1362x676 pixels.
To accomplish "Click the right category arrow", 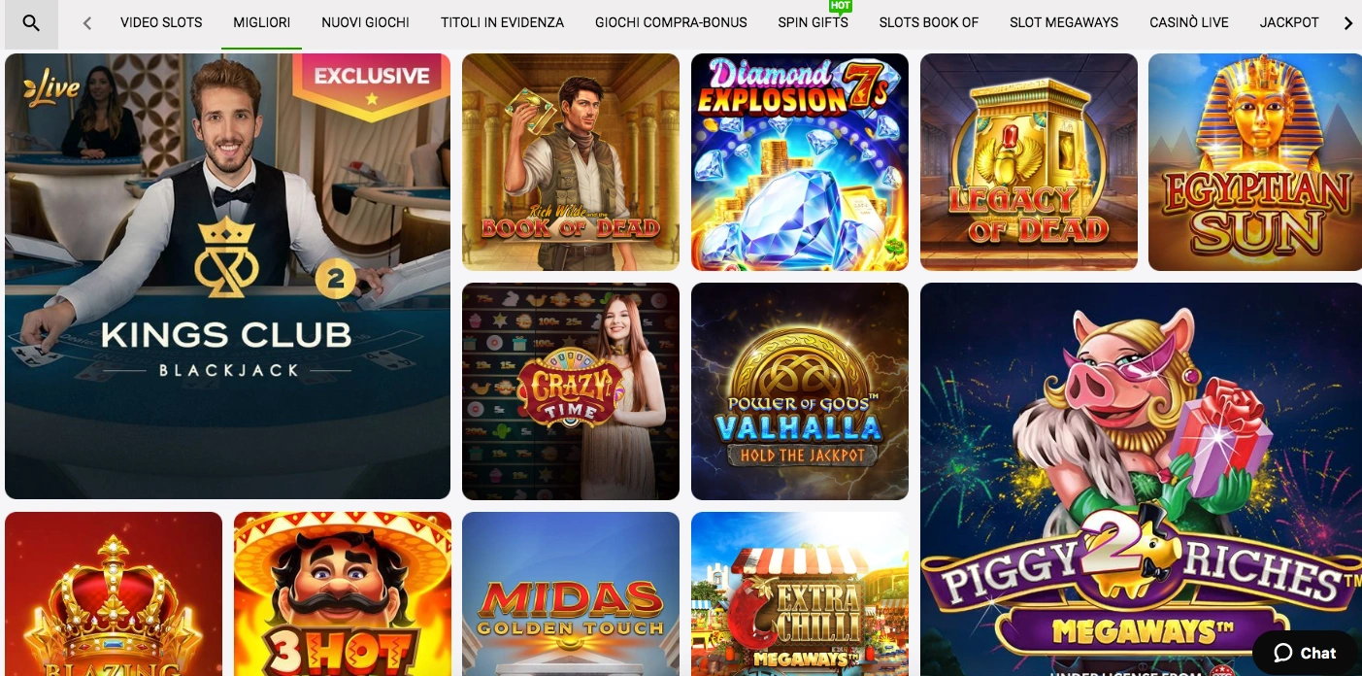I will click(1347, 23).
